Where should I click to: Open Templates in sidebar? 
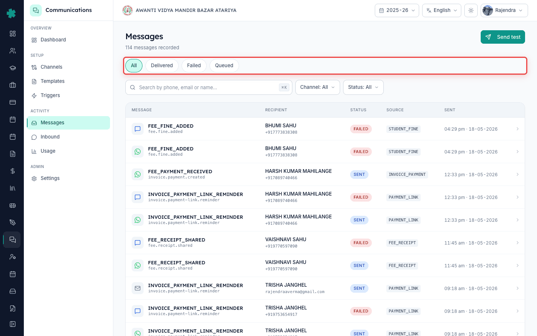coord(68,81)
